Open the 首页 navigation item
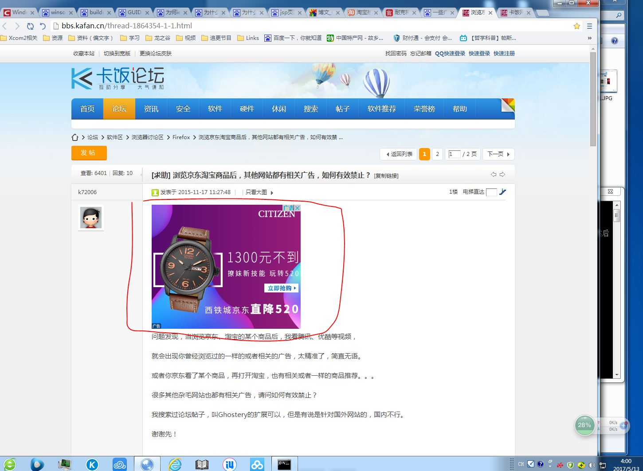 coord(87,109)
